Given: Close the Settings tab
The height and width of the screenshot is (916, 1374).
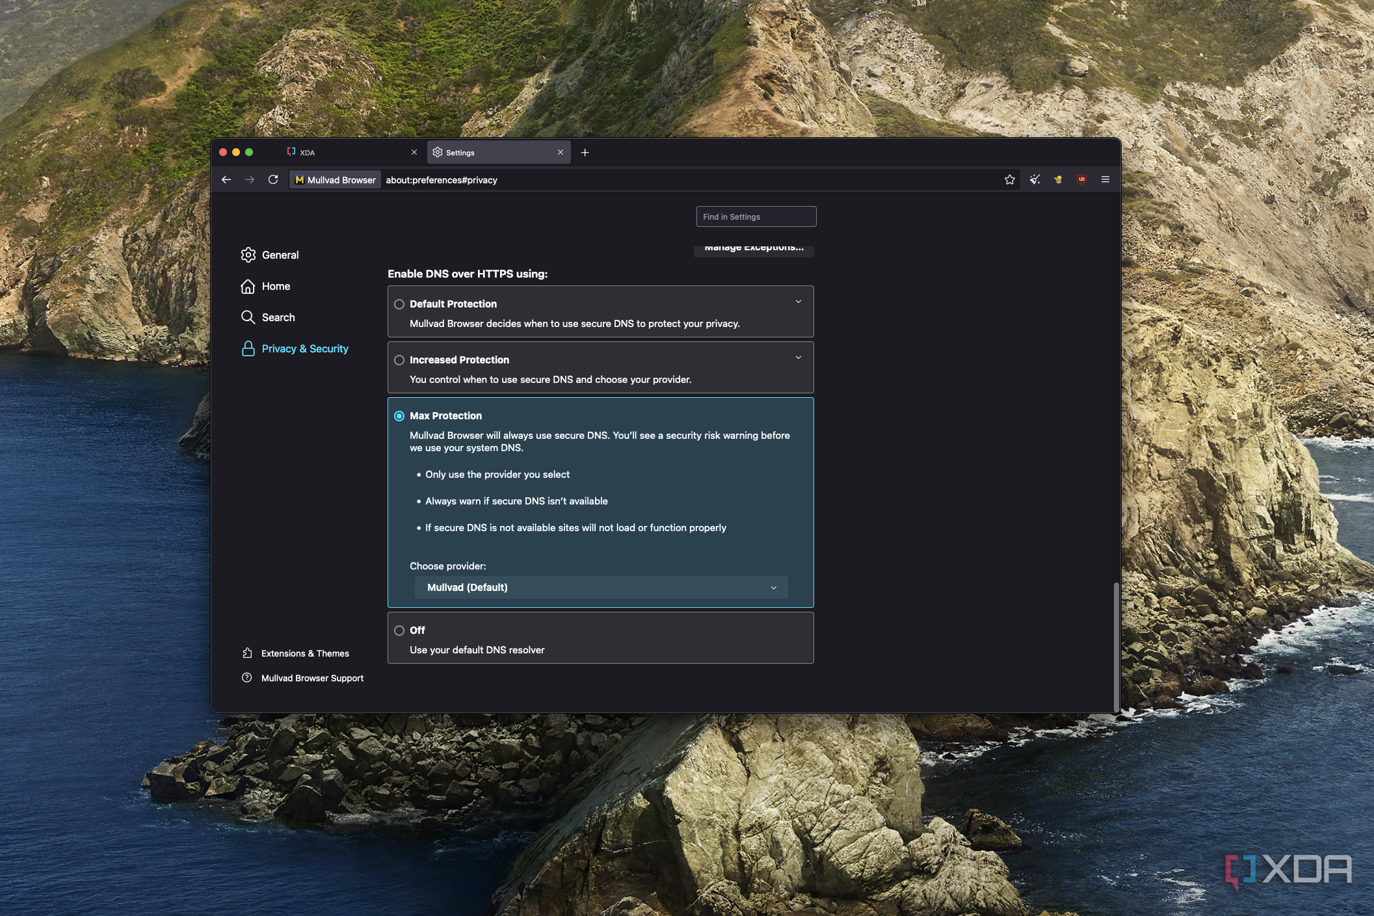Looking at the screenshot, I should [x=561, y=153].
